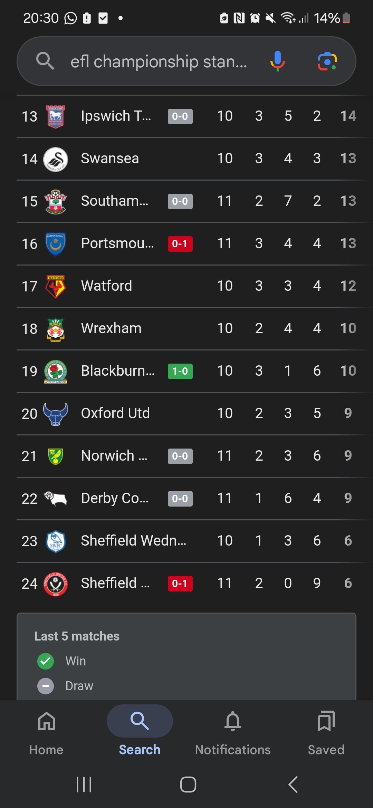
Task: Tap the Watford club badge
Action: (55, 286)
